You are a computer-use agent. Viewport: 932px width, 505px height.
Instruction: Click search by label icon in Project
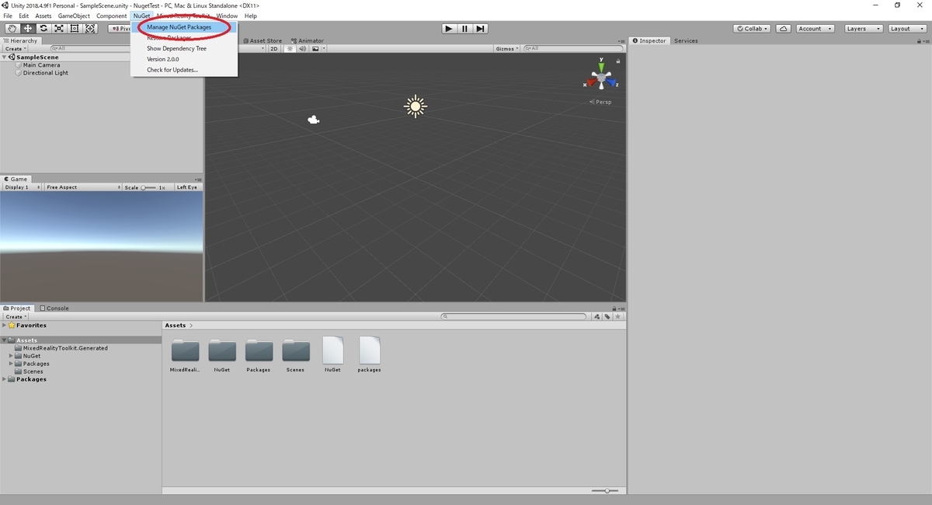tap(606, 317)
